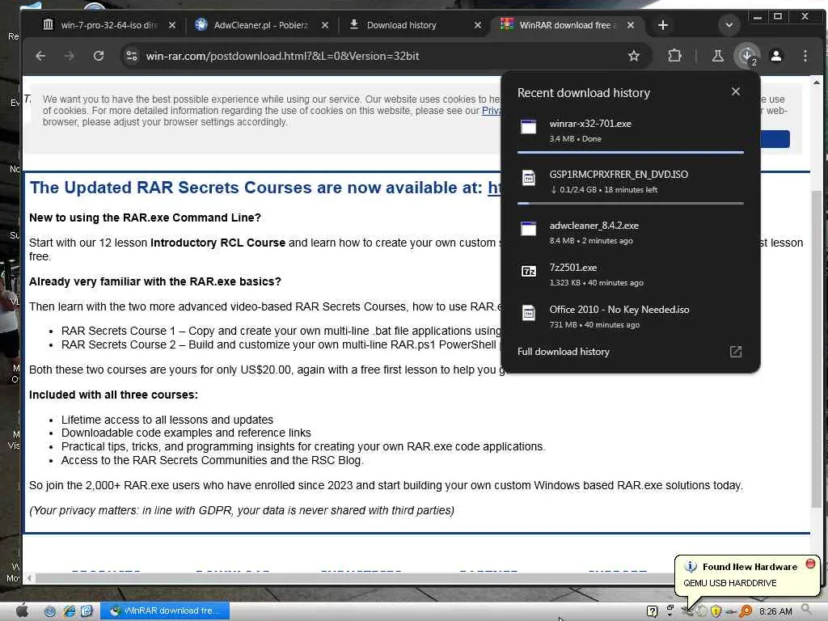Click the adwcleaner_8.4.2.exe file icon
Screen dimensions: 828x621
tap(529, 229)
